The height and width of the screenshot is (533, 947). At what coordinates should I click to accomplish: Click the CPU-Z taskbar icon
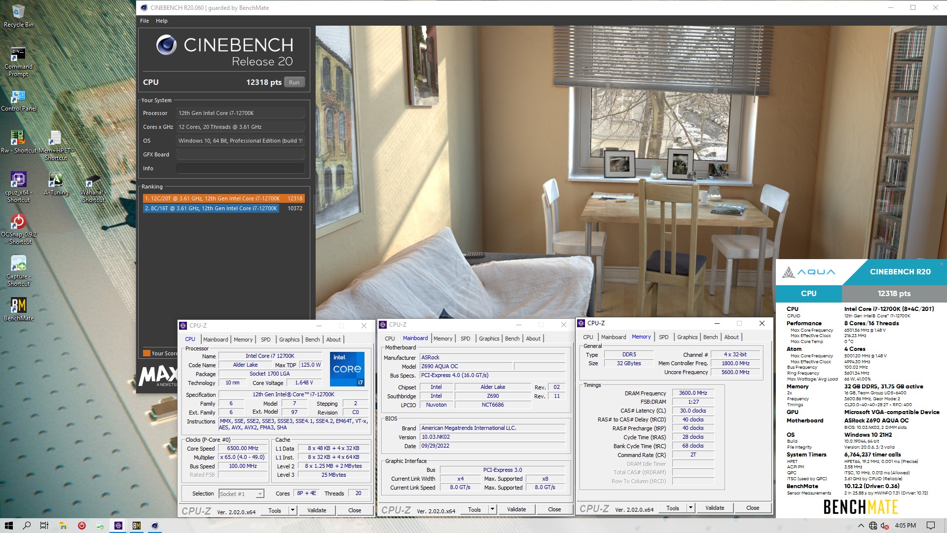click(118, 526)
